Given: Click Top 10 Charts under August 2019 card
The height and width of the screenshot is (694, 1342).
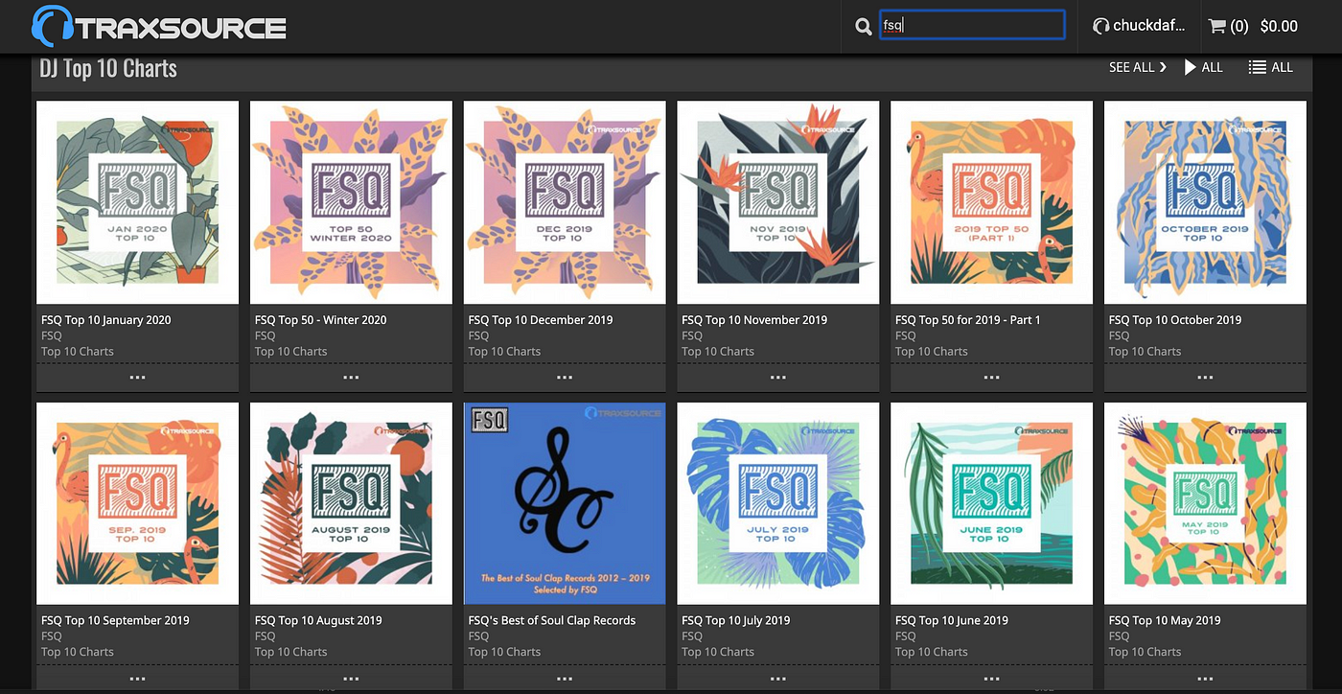Looking at the screenshot, I should [x=291, y=652].
